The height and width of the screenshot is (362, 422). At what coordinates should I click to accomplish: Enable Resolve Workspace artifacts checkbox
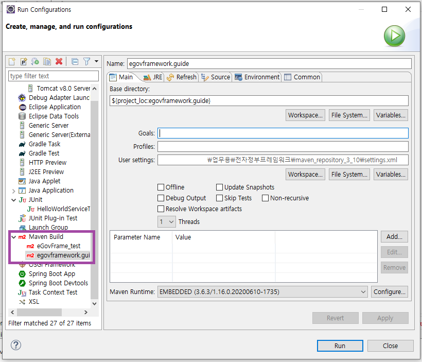[161, 209]
